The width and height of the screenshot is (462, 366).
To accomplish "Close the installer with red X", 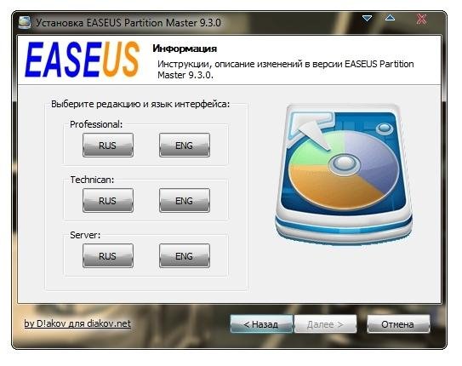I will click(421, 20).
